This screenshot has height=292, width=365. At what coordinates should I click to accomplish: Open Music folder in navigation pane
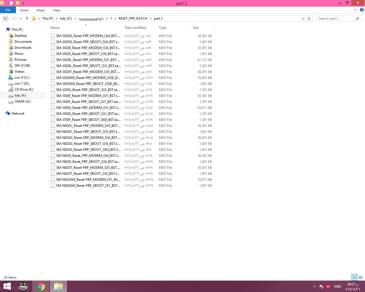19,54
